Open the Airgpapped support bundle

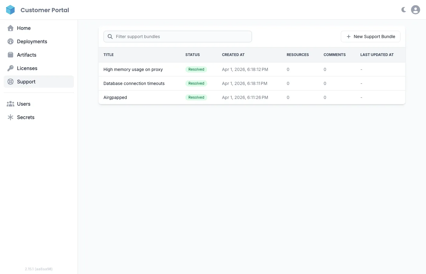click(115, 97)
